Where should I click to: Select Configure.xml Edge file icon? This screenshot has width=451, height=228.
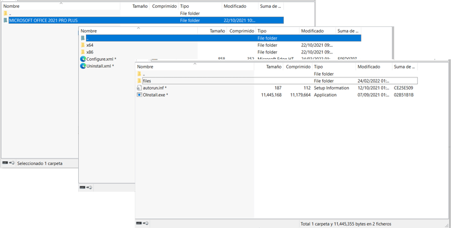[83, 59]
